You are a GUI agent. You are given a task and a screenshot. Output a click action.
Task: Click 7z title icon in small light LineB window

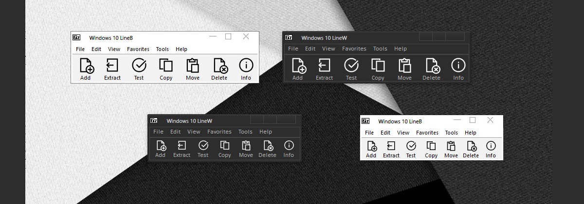coord(365,121)
